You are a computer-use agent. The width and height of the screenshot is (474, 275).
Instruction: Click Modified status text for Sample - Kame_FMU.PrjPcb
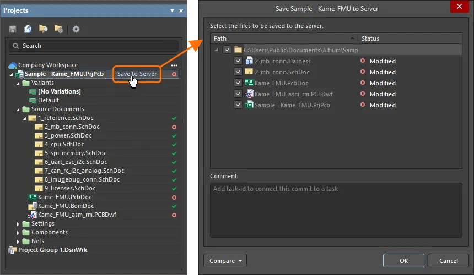[x=383, y=105]
